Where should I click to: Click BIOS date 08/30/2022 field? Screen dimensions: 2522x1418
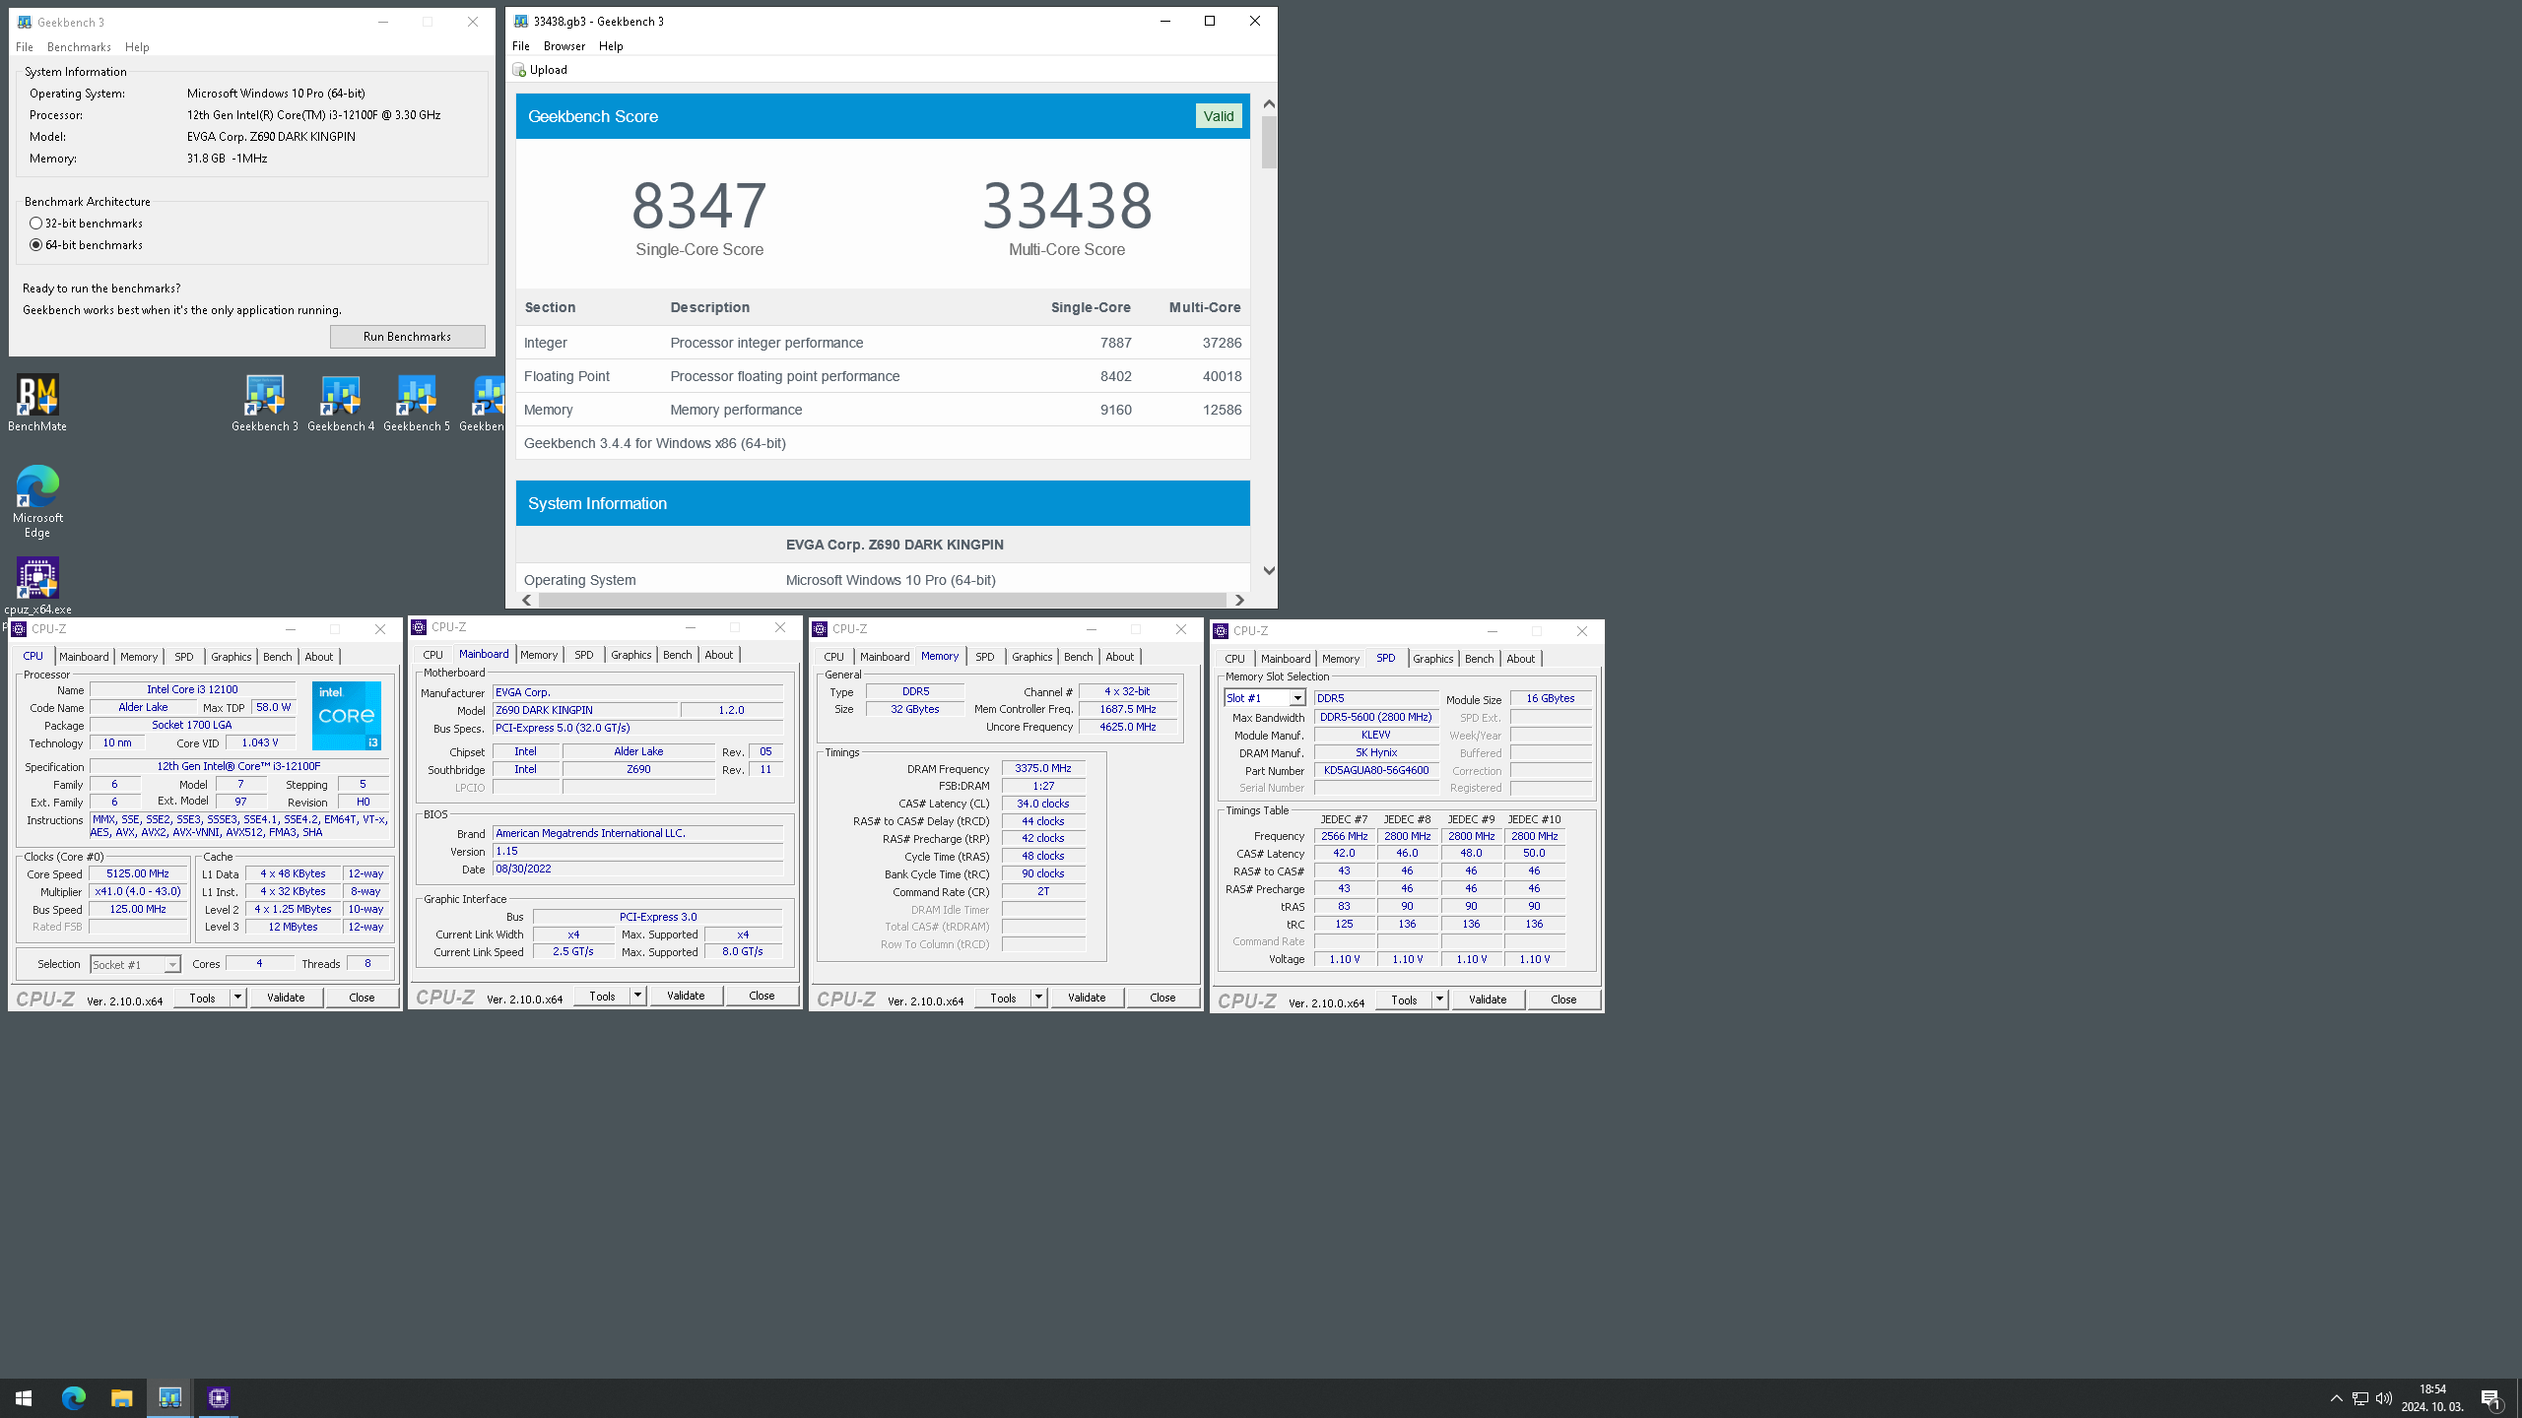point(637,870)
